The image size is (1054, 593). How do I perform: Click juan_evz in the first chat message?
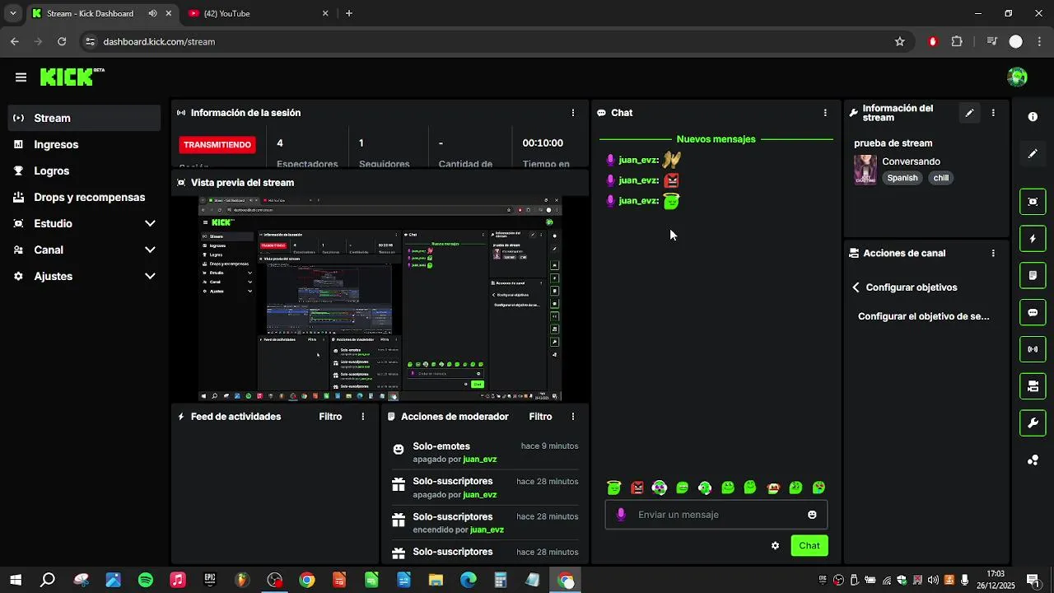637,161
